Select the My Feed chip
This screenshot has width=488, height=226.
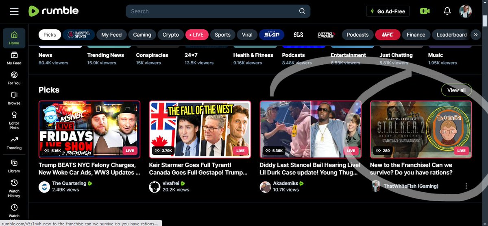(x=111, y=35)
